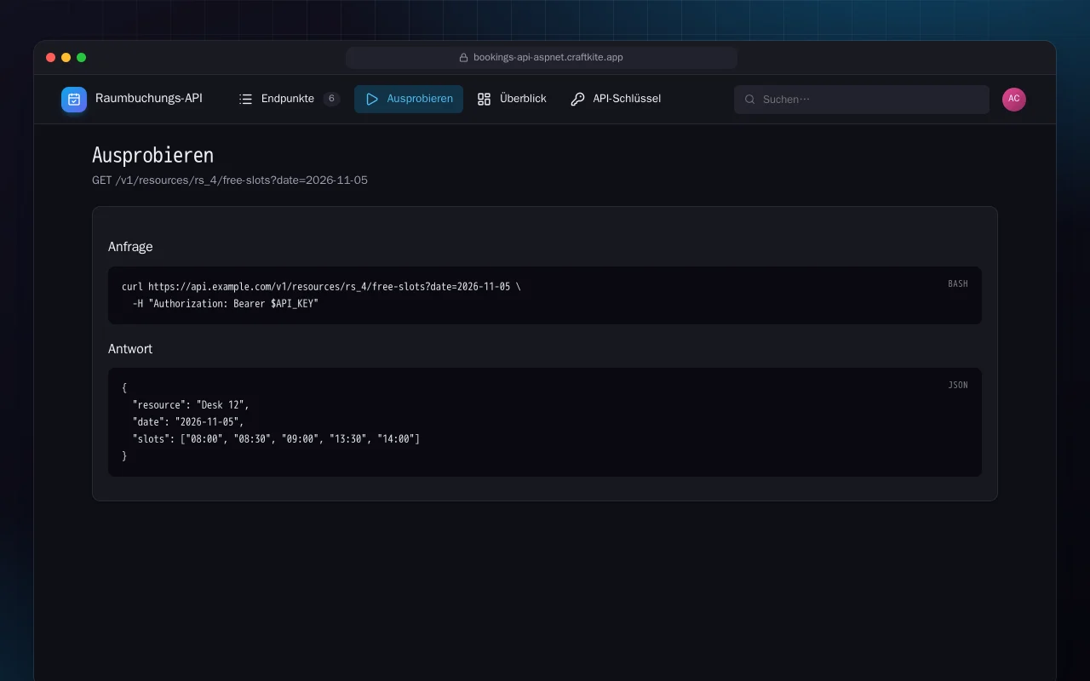
Task: Click the "resource": "Desk 12" line
Action: click(x=191, y=405)
